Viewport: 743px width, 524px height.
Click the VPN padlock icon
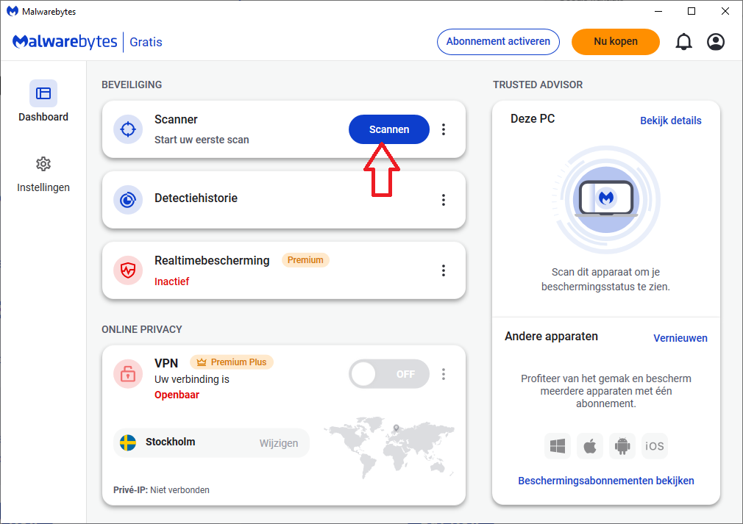128,373
